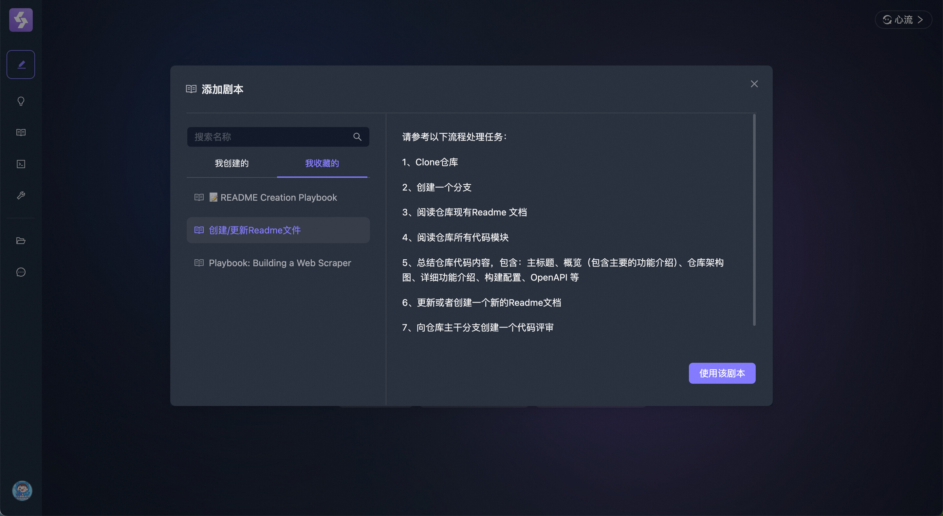The width and height of the screenshot is (943, 516).
Task: Click the 使用该剧本 button
Action: click(x=722, y=373)
